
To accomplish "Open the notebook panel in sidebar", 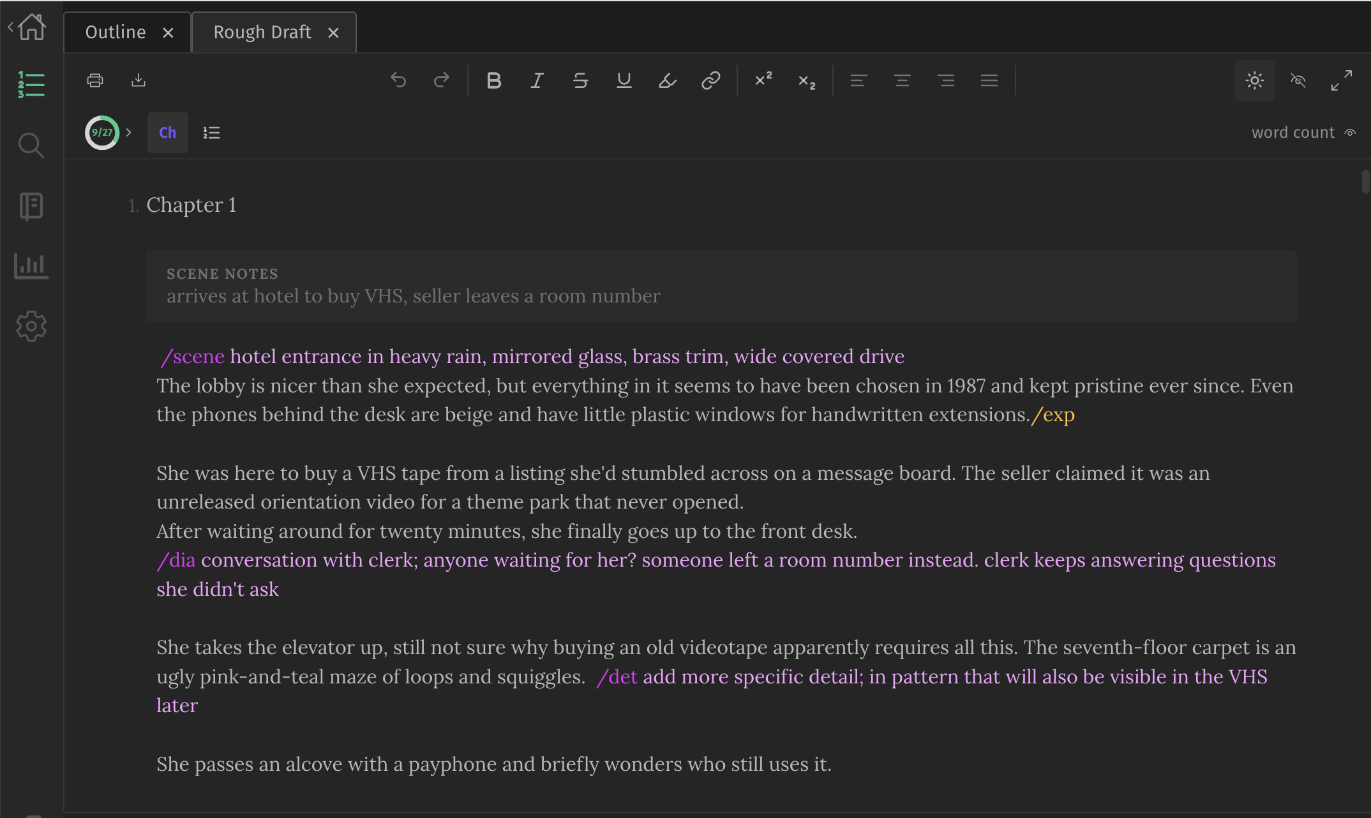I will (x=31, y=206).
